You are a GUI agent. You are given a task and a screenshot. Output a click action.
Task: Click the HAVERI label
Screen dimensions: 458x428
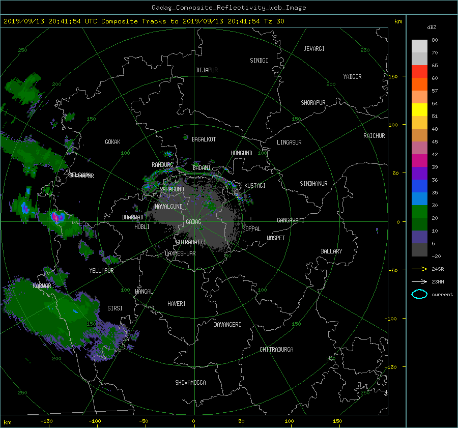tap(177, 304)
